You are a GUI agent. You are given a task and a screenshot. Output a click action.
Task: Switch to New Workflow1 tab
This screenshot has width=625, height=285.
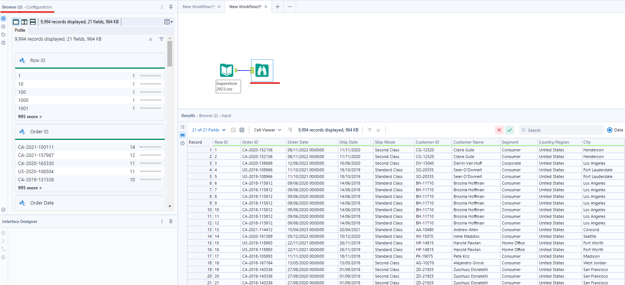[x=198, y=7]
